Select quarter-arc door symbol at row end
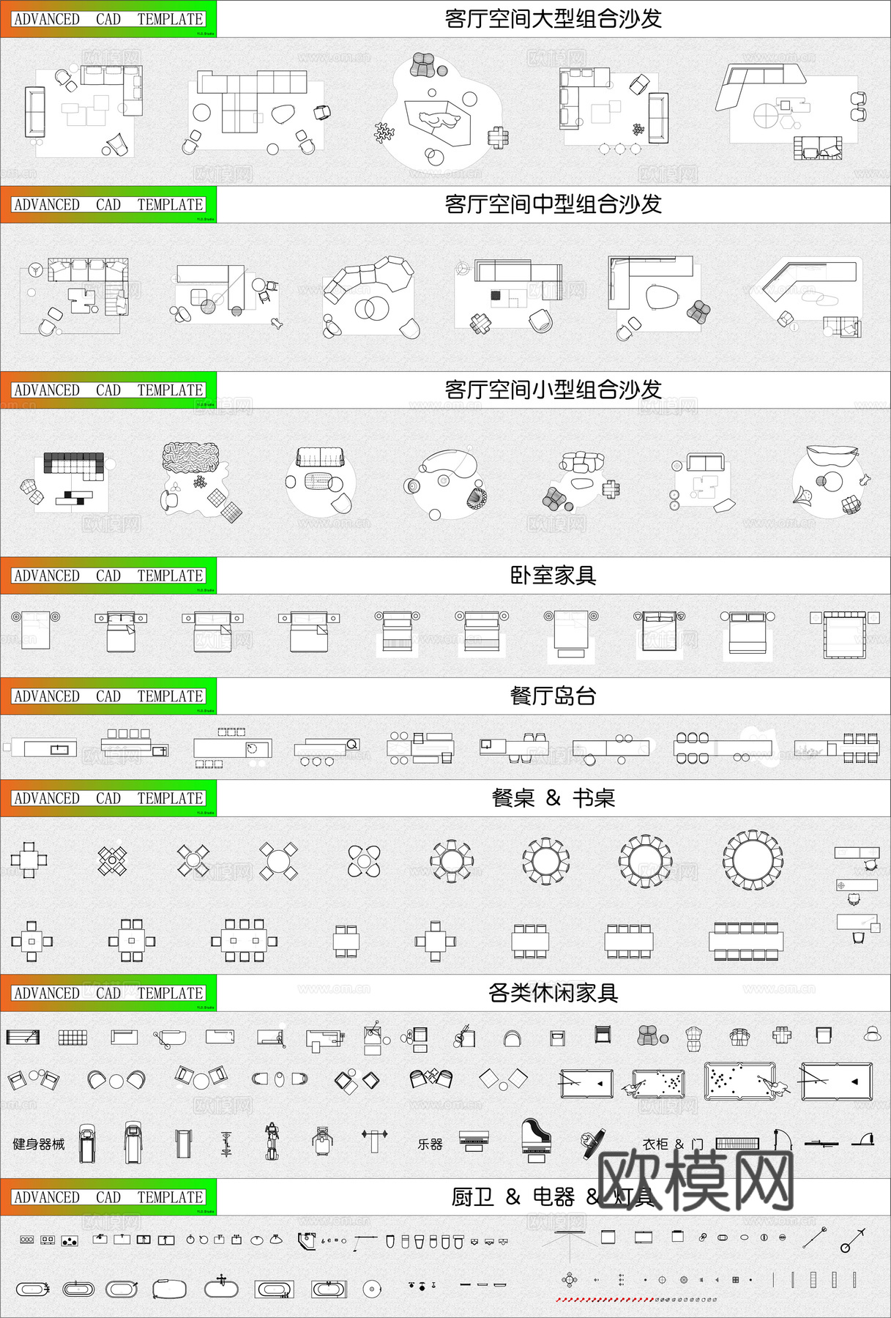 pyautogui.click(x=864, y=1139)
